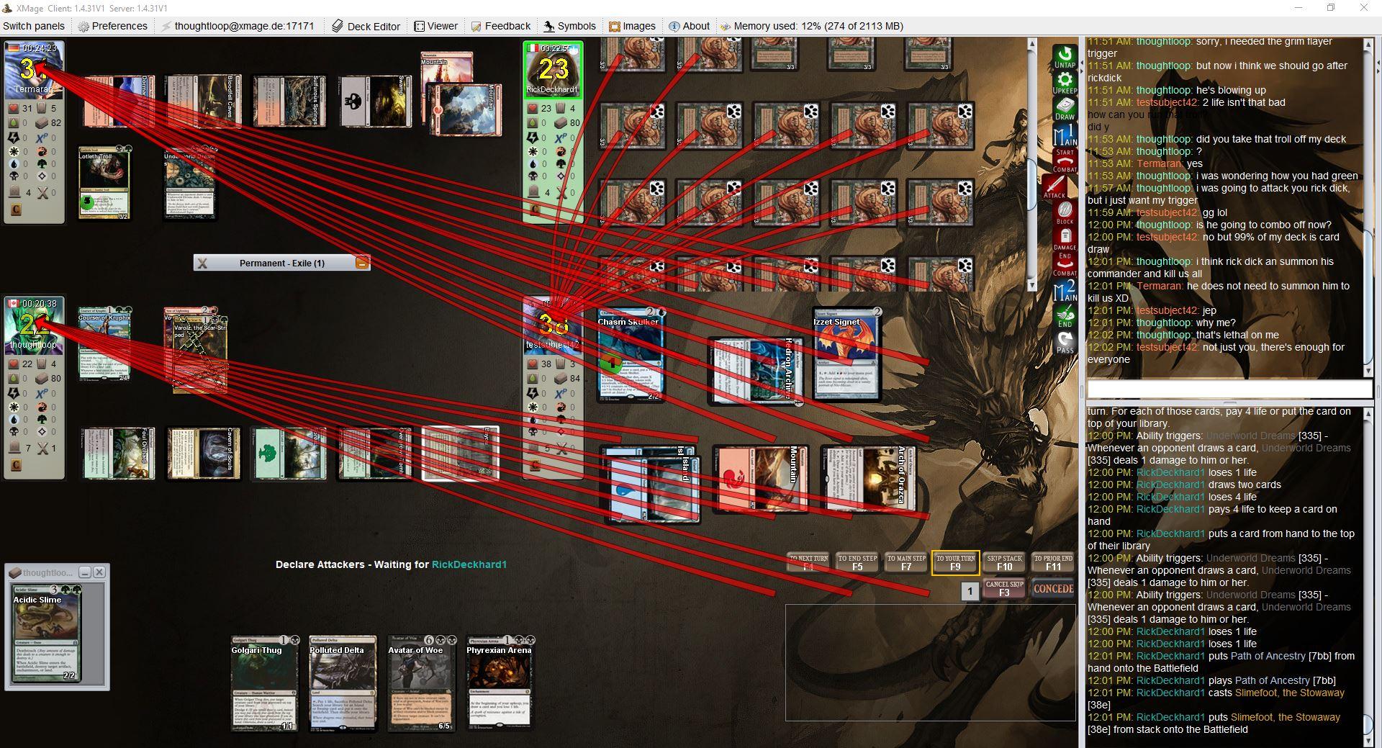
Task: Click Termaran's commander zone C icon
Action: point(16,209)
